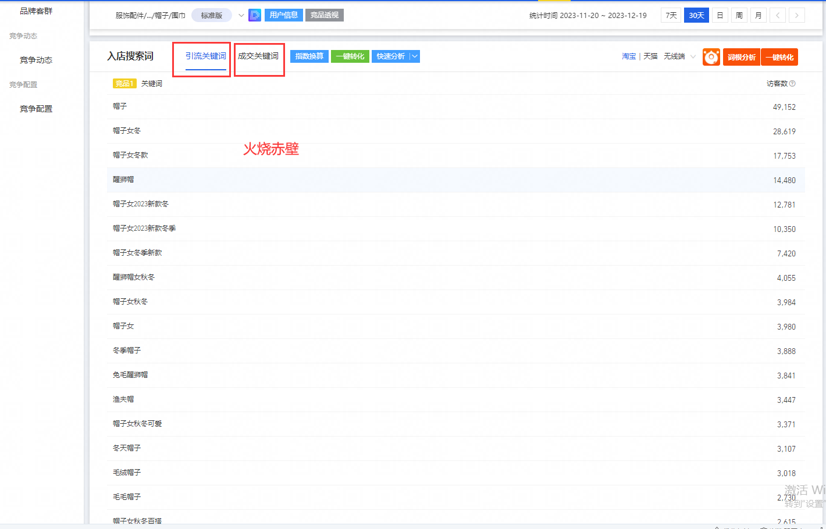
Task: Click the orange 一键转化 button
Action: click(x=779, y=57)
